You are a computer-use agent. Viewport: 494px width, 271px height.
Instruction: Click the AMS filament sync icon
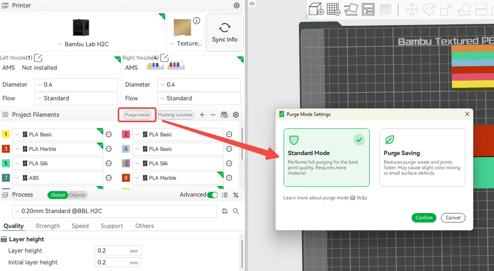point(224,115)
